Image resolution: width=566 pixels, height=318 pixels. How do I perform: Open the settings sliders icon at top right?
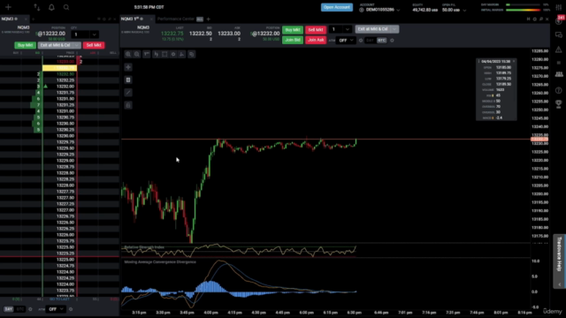click(559, 7)
